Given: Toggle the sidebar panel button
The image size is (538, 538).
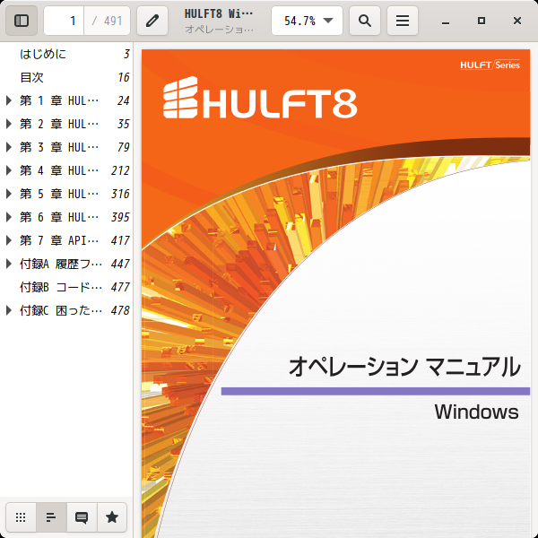Looking at the screenshot, I should [x=22, y=21].
